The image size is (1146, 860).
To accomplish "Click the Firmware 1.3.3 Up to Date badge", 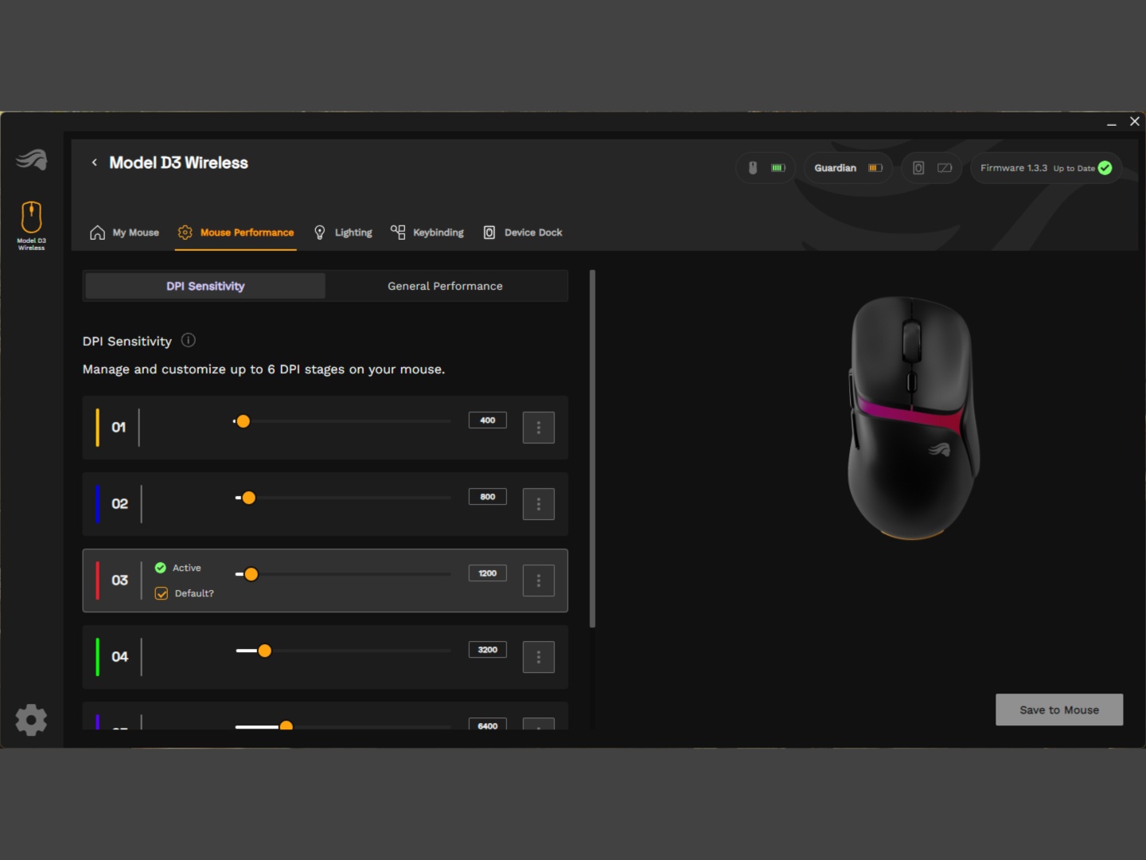I will click(x=1045, y=168).
